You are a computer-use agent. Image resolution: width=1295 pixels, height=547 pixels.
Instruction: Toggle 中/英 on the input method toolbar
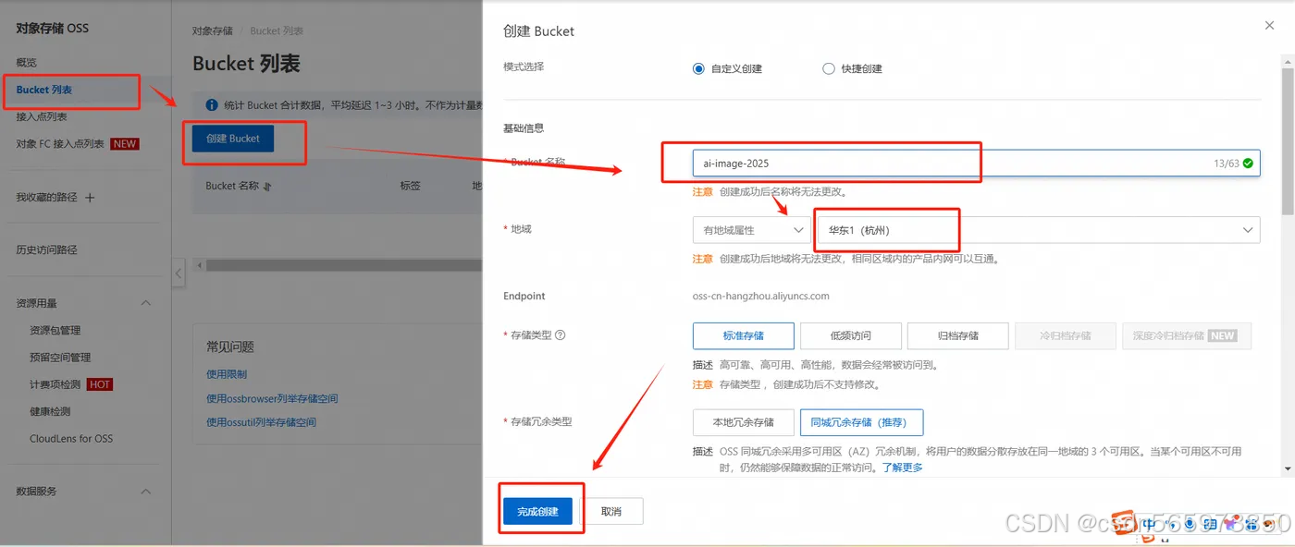[1150, 524]
